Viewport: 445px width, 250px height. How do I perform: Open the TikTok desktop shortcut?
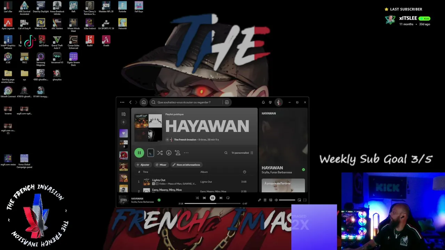coord(30,41)
